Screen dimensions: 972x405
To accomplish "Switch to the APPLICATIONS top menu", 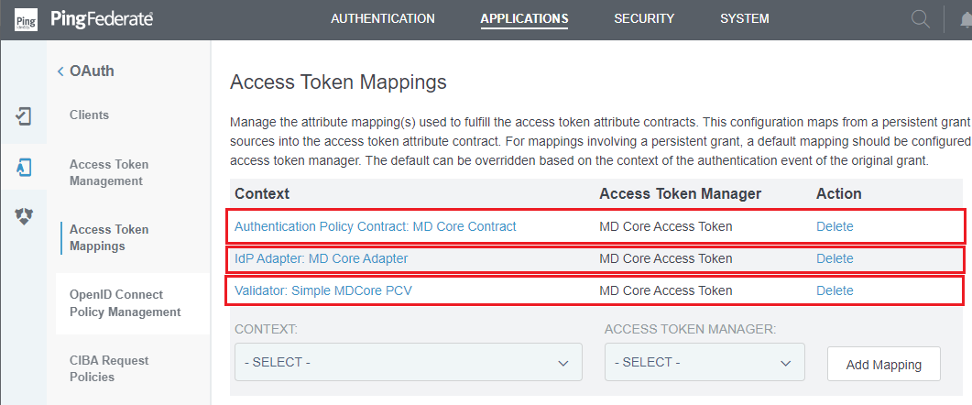I will [x=524, y=18].
